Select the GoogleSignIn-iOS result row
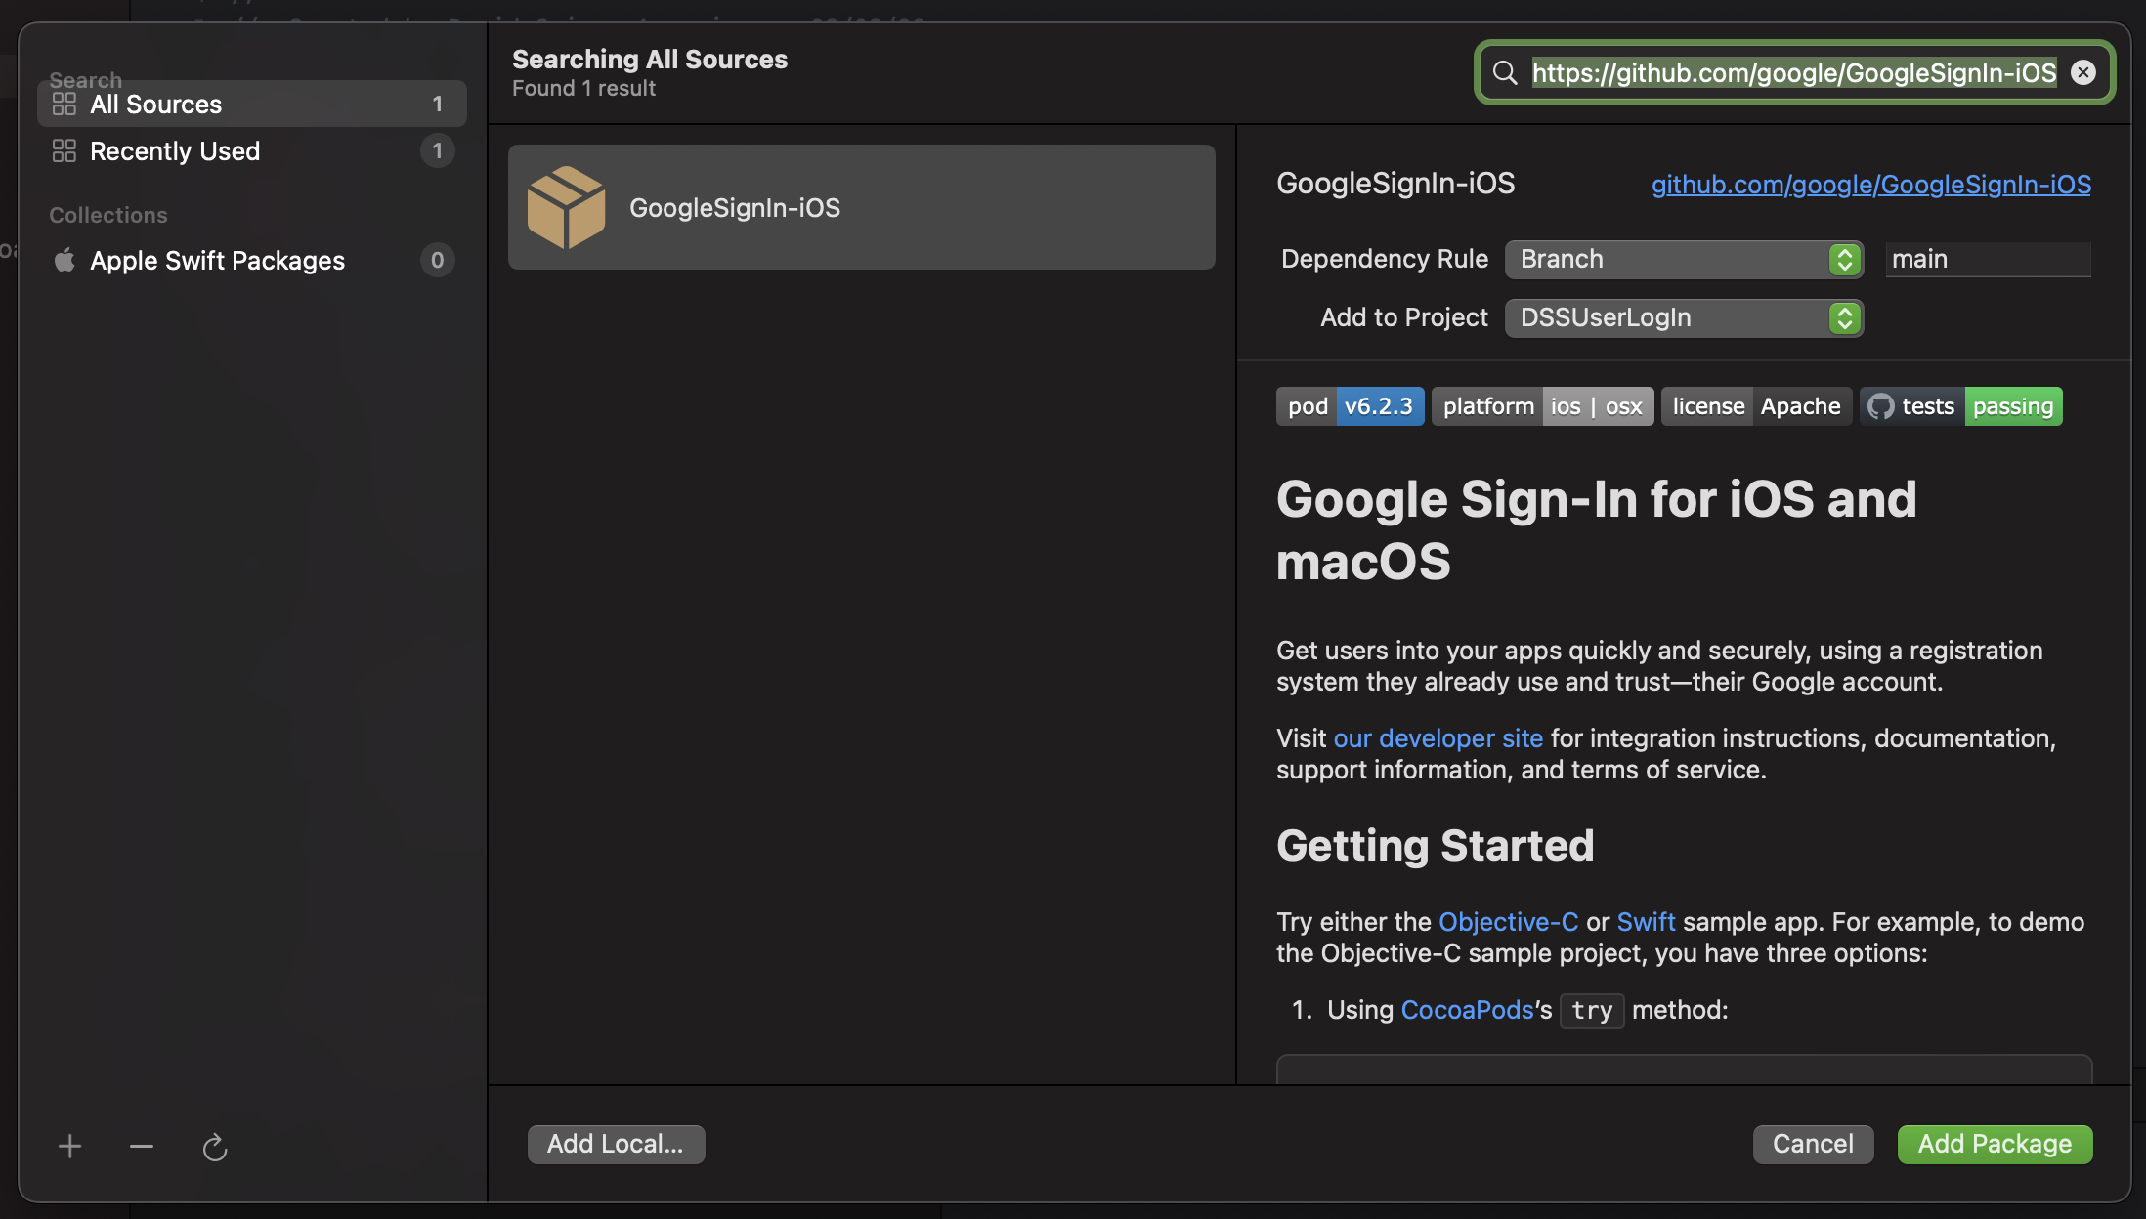Viewport: 2146px width, 1219px height. point(862,207)
